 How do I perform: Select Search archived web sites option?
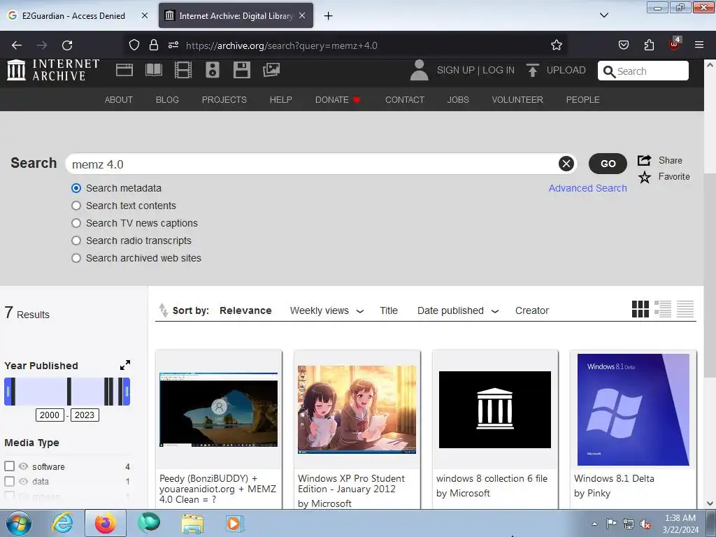pos(76,258)
